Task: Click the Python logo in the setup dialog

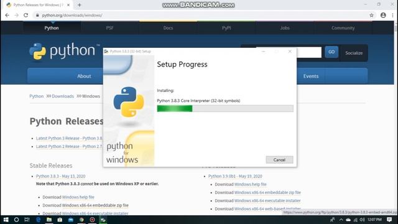Action: 129,101
